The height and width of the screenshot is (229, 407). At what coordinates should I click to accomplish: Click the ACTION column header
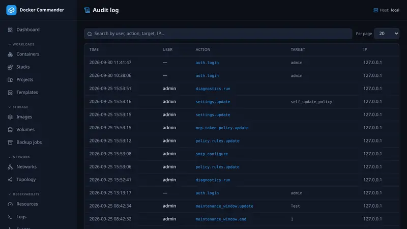pos(203,49)
